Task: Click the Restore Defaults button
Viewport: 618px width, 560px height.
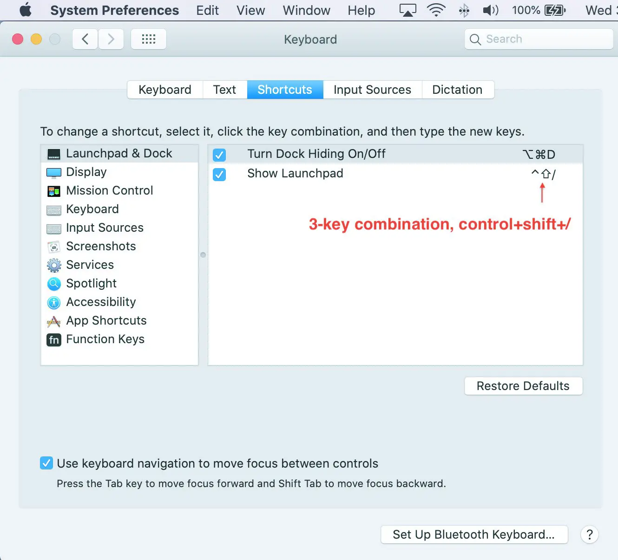Action: click(523, 386)
